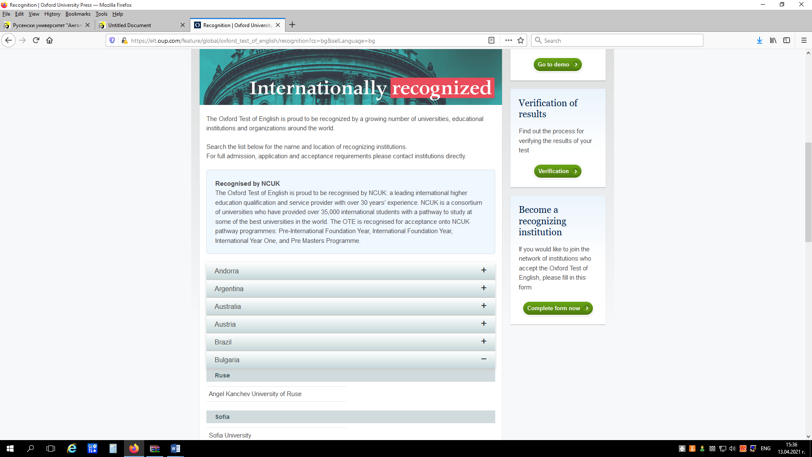Bookmark this page with star icon

521,40
